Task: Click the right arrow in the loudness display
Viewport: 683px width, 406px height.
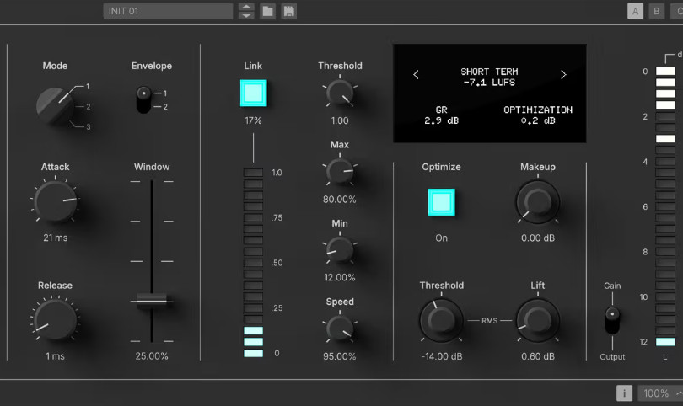Action: point(563,75)
